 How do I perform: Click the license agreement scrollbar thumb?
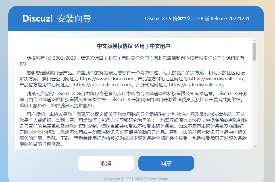click(x=254, y=52)
